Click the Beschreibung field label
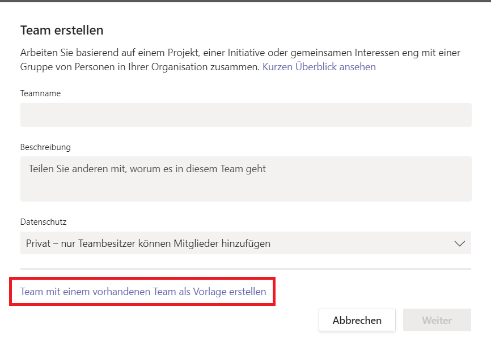The width and height of the screenshot is (491, 346). (45, 147)
